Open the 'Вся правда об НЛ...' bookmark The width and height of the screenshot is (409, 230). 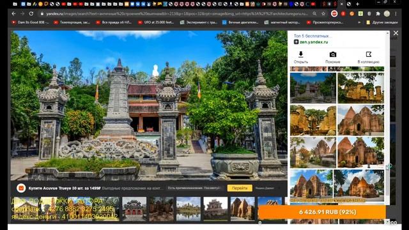point(114,22)
